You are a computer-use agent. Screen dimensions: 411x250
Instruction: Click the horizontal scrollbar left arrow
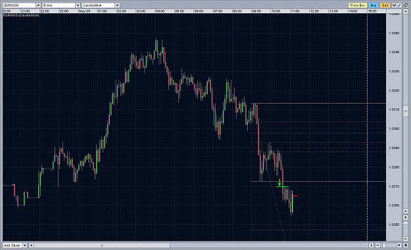(32, 245)
